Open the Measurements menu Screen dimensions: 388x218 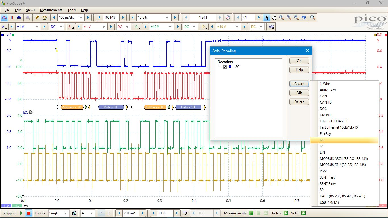[x=51, y=10]
